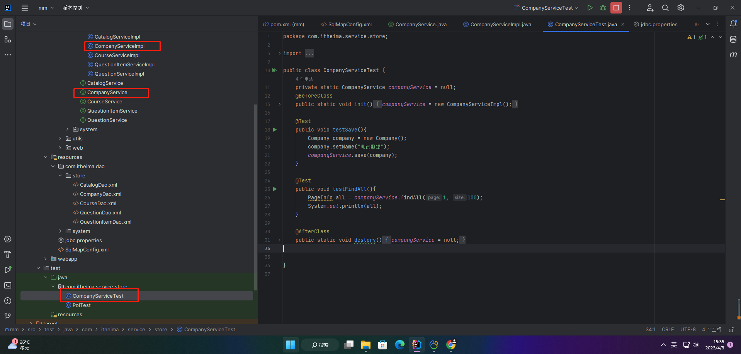Go to next highlighted problem arrow
This screenshot has width=741, height=354.
coord(721,37)
